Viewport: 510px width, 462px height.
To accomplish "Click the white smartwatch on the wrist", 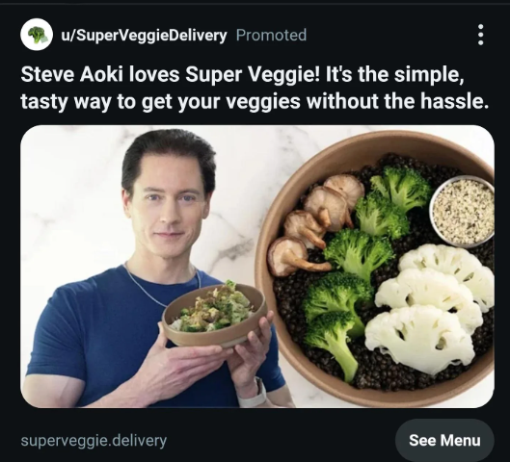I will click(253, 393).
